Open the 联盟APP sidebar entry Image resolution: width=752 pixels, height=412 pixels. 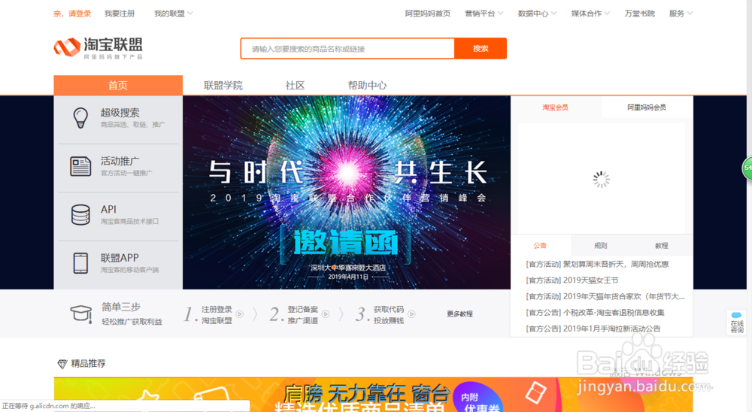coord(118,265)
